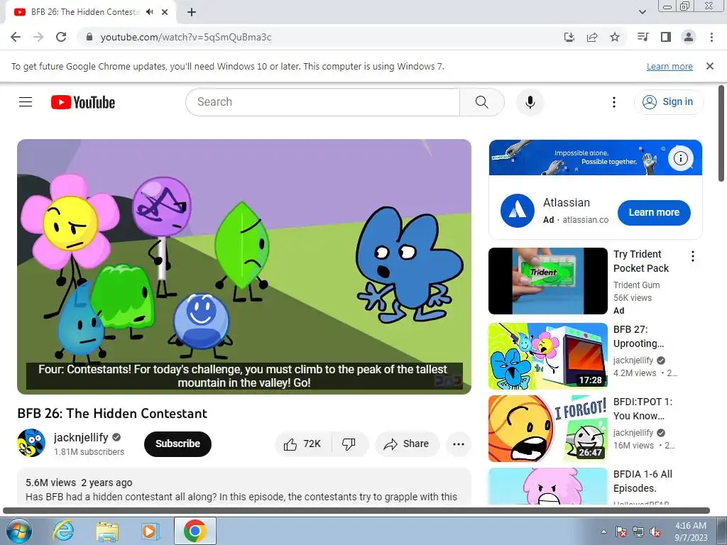The width and height of the screenshot is (727, 545).
Task: Open tab search dropdown chevron
Action: coord(642,12)
